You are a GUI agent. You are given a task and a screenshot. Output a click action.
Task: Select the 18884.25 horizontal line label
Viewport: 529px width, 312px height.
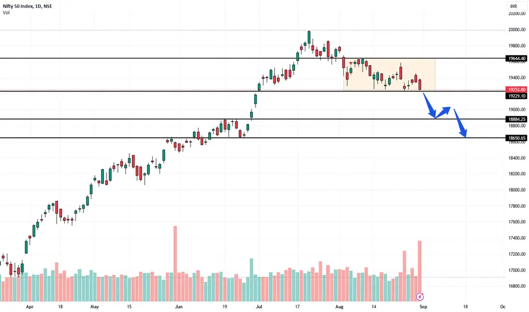(517, 119)
